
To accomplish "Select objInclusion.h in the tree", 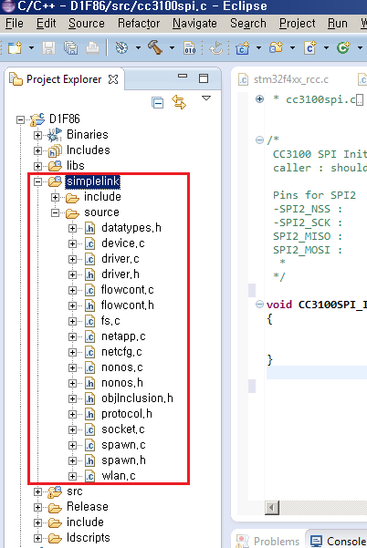I will click(137, 398).
